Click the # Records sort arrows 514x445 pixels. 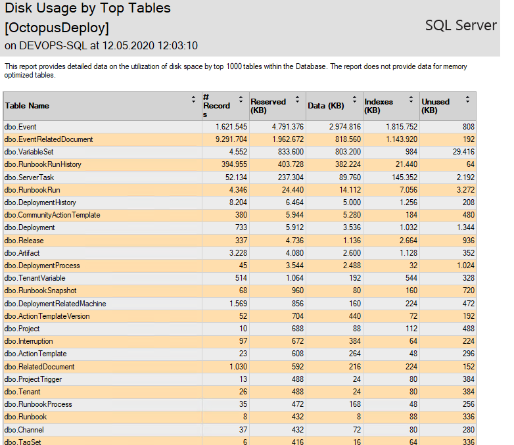tap(241, 99)
